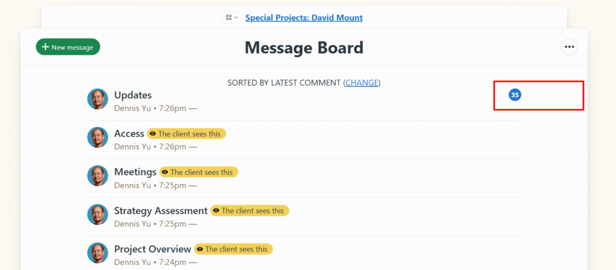Open the Meetings message

pos(135,172)
